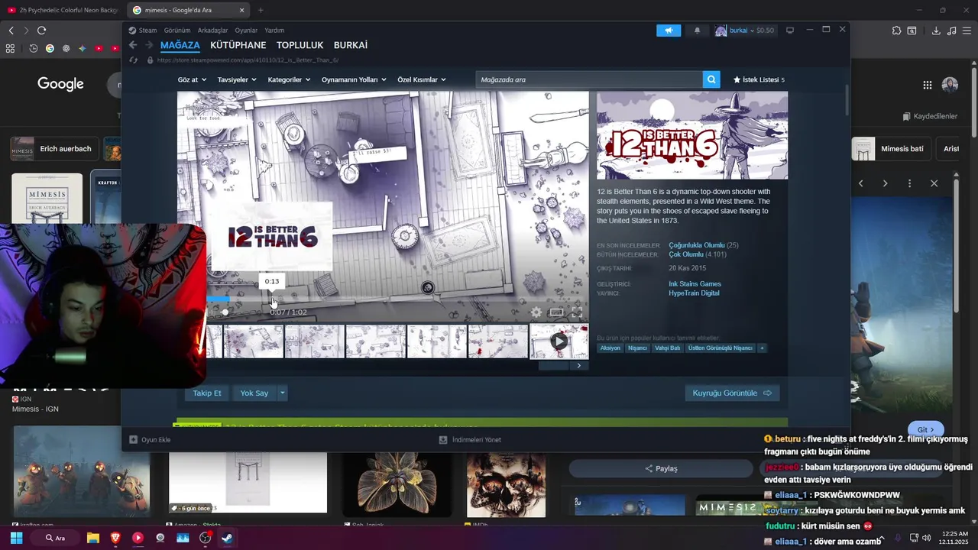978x550 pixels.
Task: Click Kuyruğu Görüntüle button
Action: click(732, 393)
